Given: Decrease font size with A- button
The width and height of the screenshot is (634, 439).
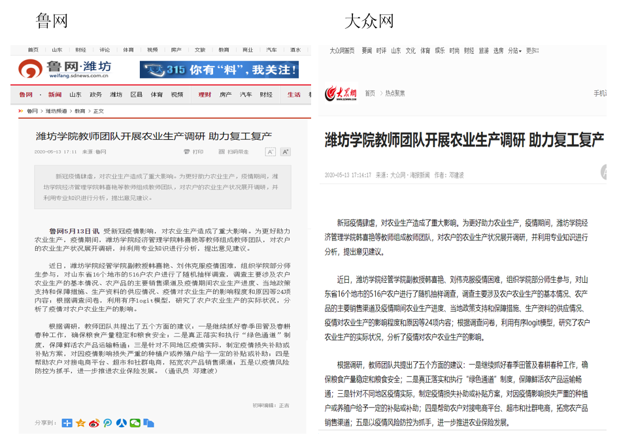Looking at the screenshot, I should point(270,152).
